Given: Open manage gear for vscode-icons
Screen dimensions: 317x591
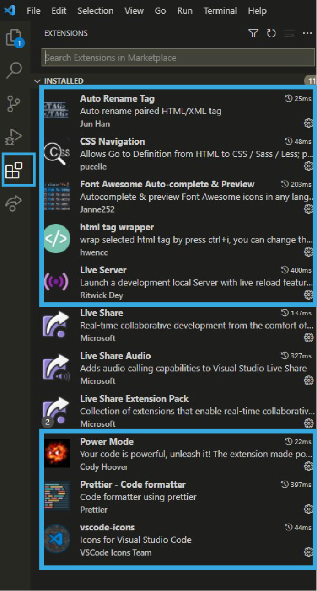Looking at the screenshot, I should [x=309, y=552].
